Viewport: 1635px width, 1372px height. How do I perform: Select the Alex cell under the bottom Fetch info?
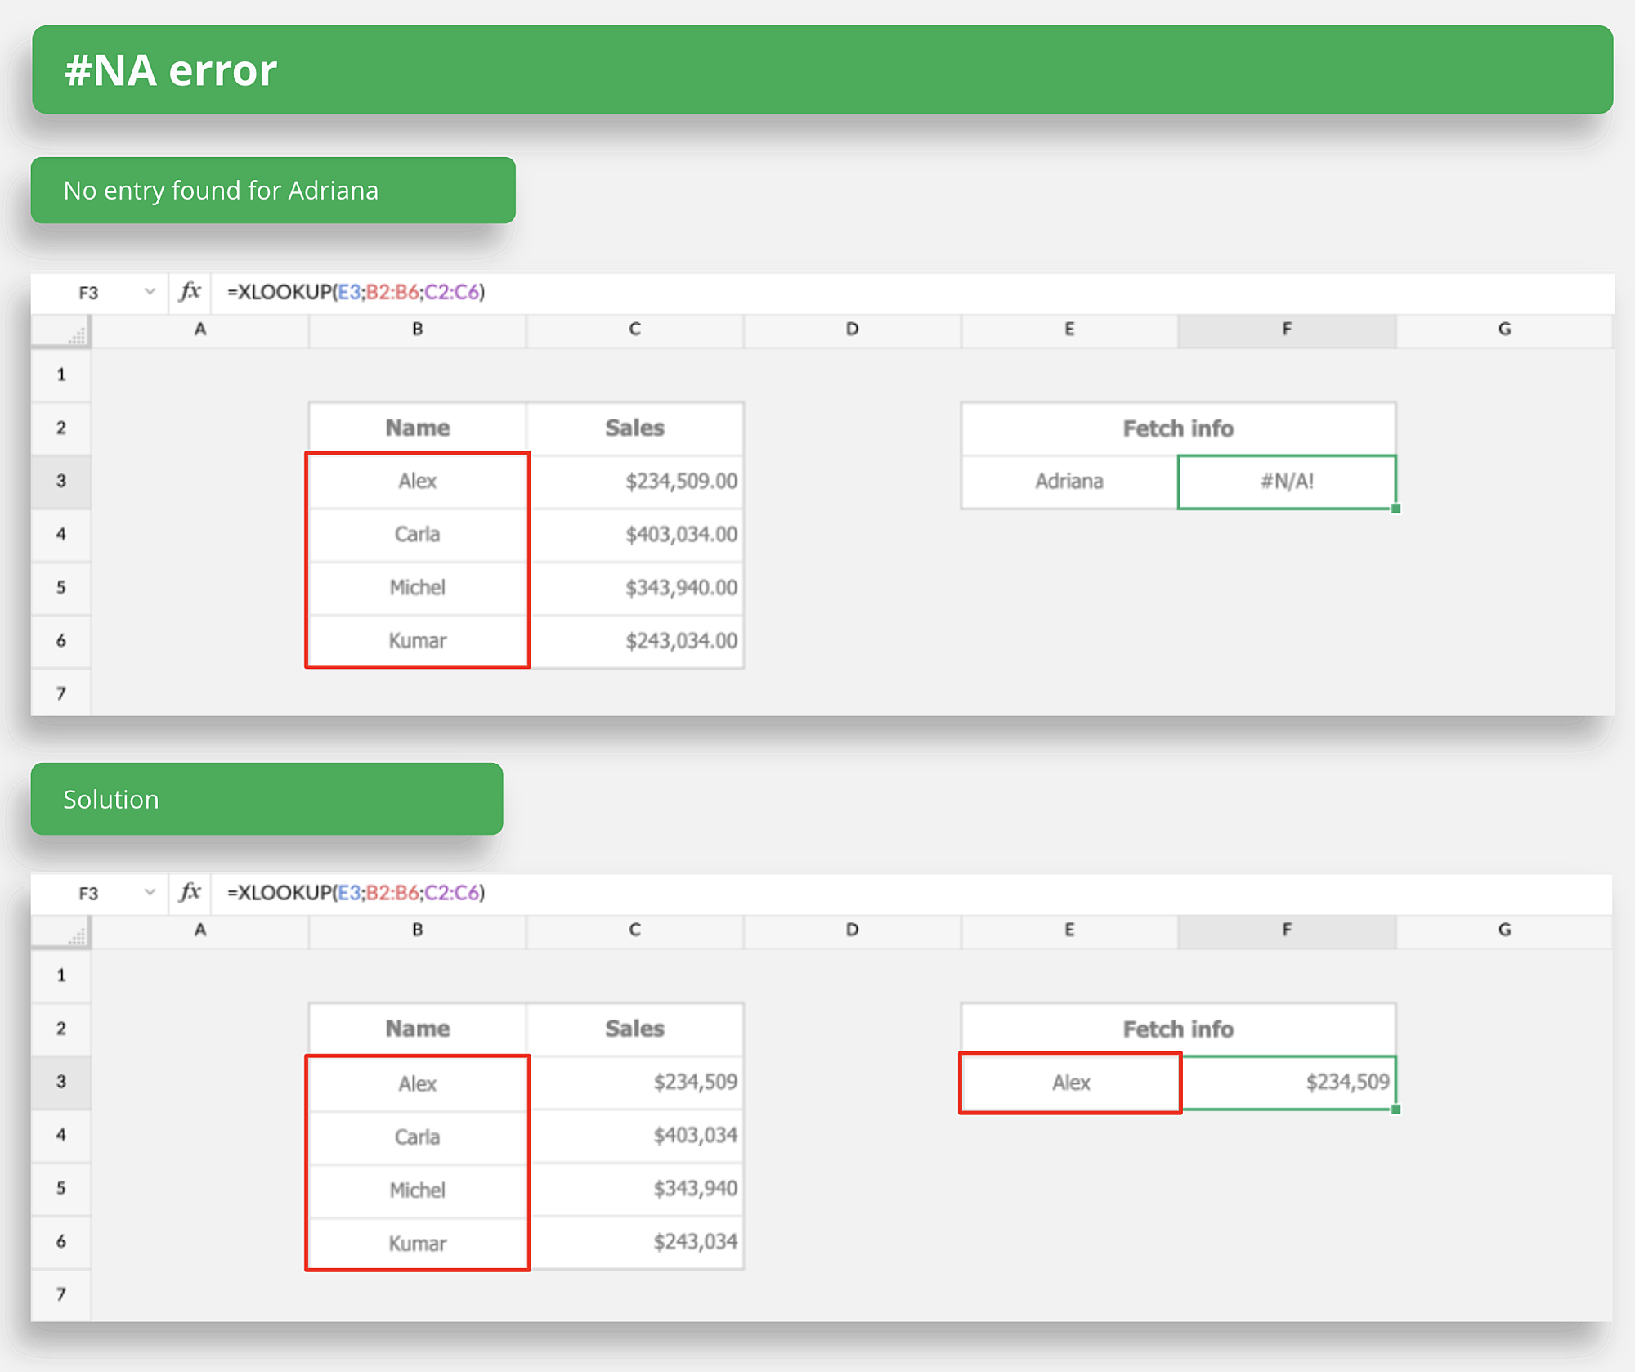coord(1069,1083)
